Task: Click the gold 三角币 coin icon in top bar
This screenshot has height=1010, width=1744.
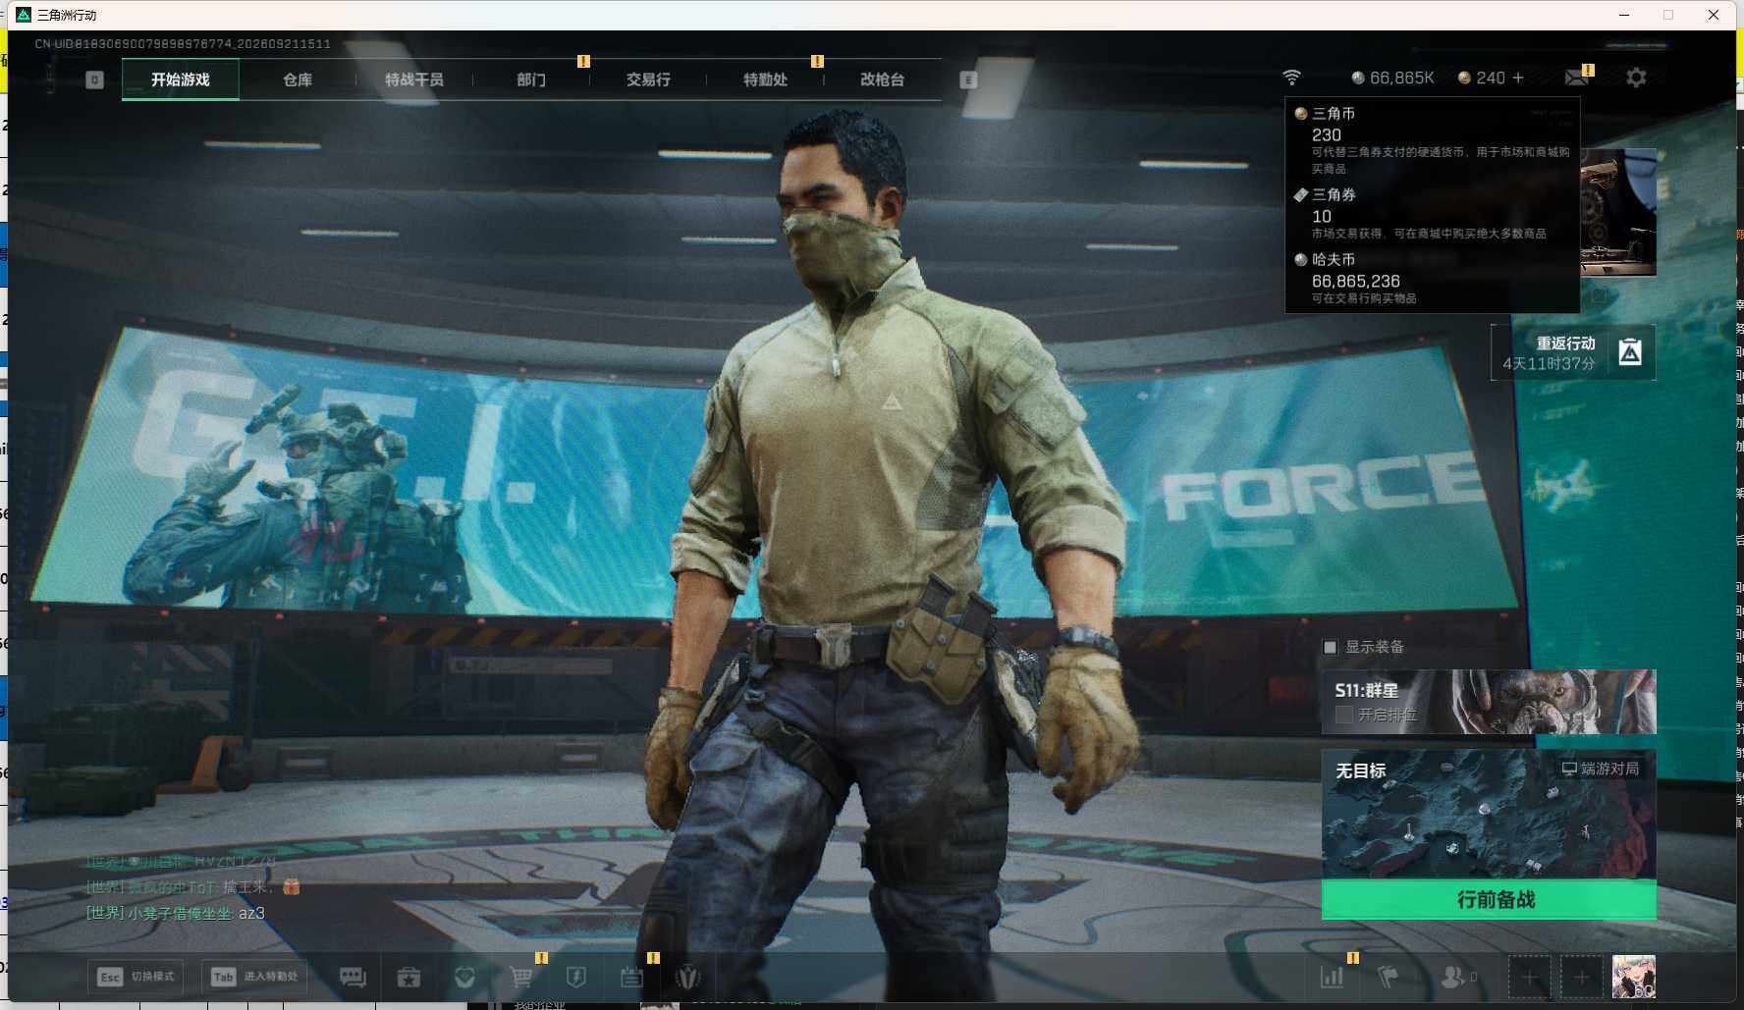Action: [x=1464, y=78]
